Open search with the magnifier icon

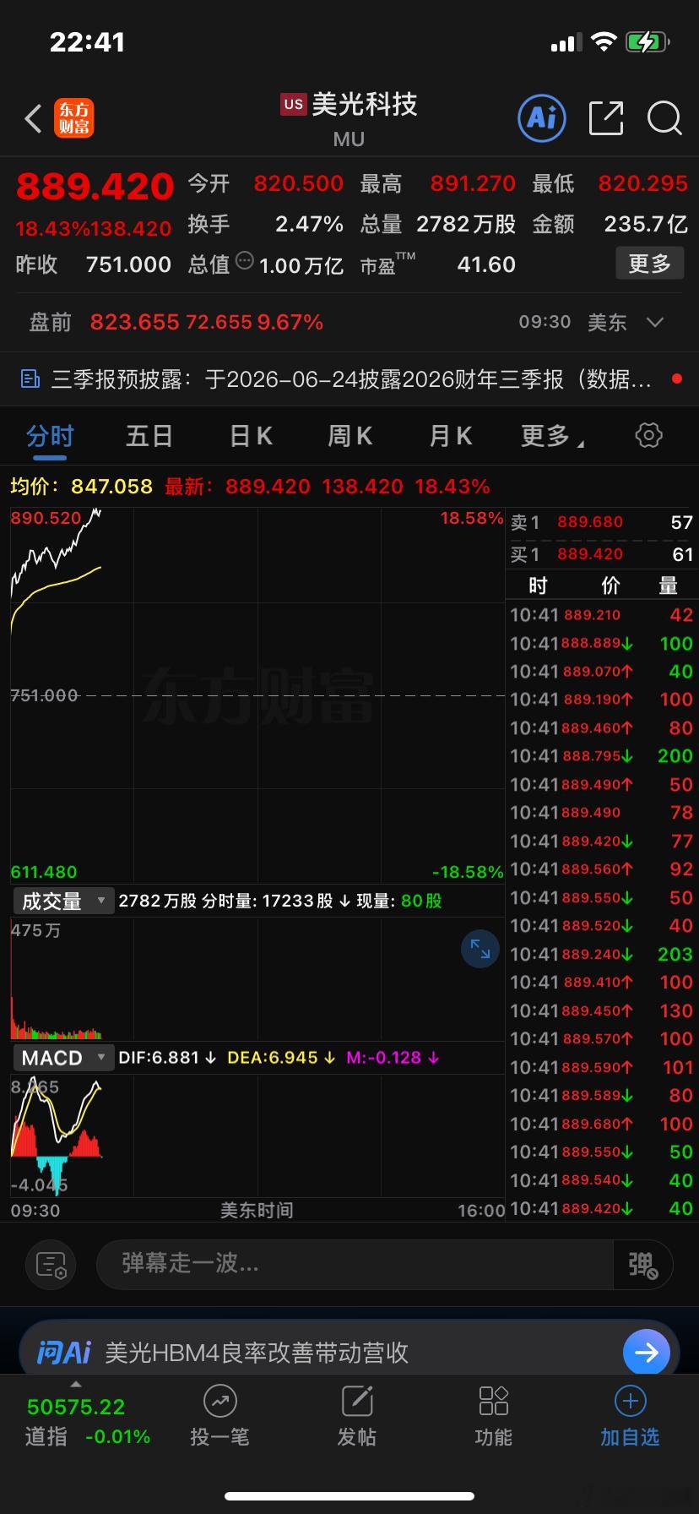pyautogui.click(x=664, y=118)
